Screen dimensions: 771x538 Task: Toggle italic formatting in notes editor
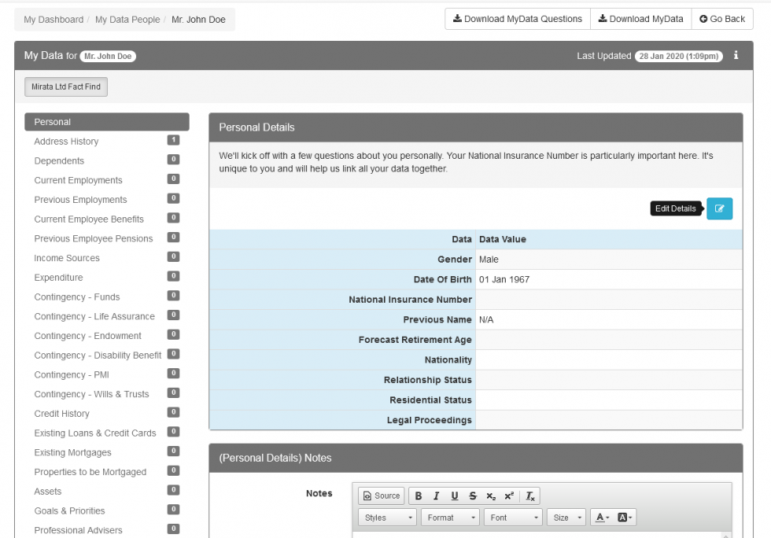coord(436,496)
